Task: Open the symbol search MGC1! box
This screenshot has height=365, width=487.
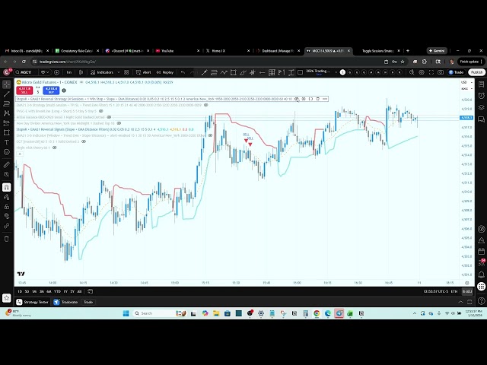Action: pos(27,72)
